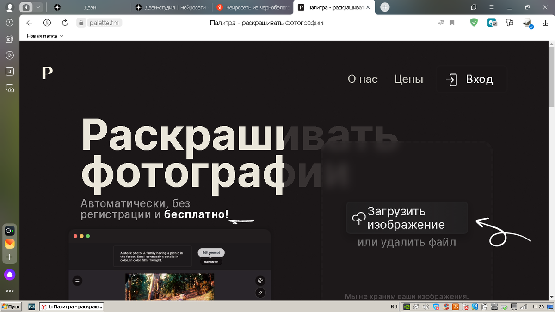
Task: Expand the Новая папка bookmarks folder
Action: click(x=45, y=36)
